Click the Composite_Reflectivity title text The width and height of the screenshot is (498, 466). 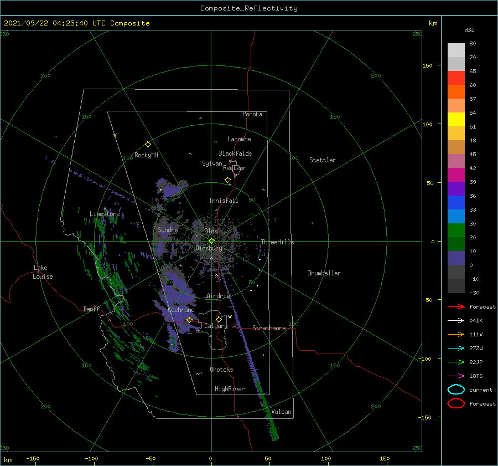tap(248, 8)
